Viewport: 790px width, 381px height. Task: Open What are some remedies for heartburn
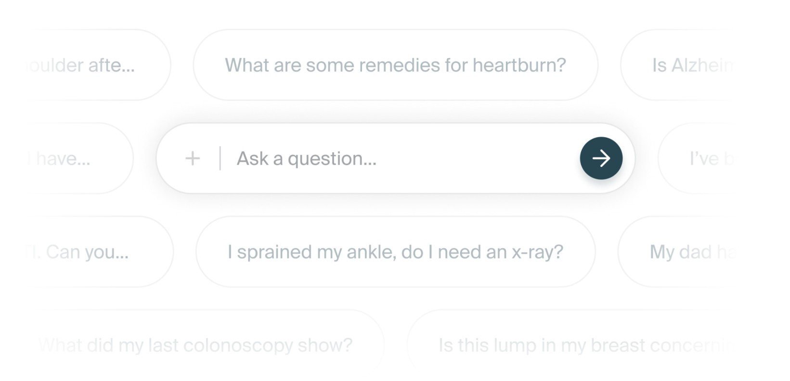coord(395,65)
